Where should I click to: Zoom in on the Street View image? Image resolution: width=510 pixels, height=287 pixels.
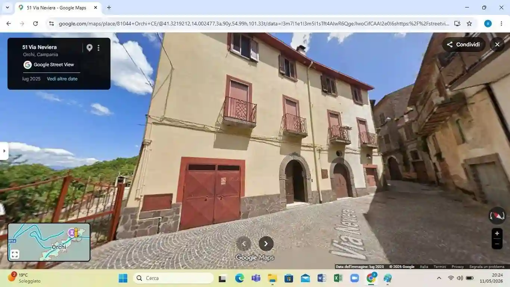[x=497, y=234]
